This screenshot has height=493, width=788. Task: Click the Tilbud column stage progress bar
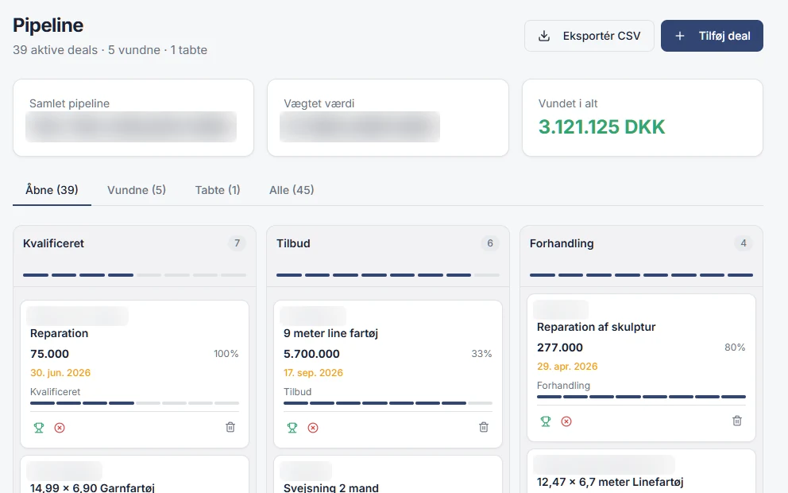[x=388, y=275]
